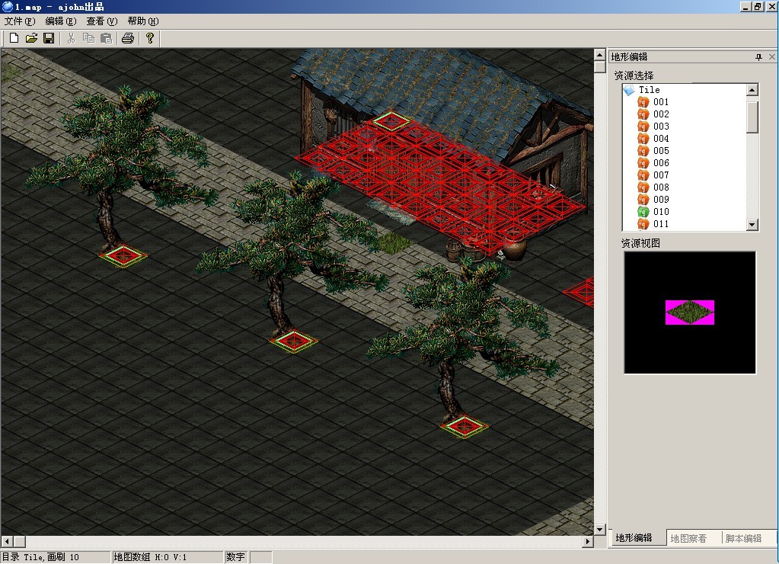Click the map view's horizontal scroll left arrow
The image size is (779, 564).
point(8,541)
